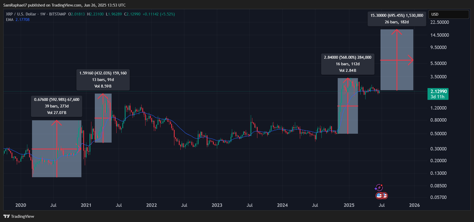Click the 1.20000 price axis label
Screen dimensions: 474x222
(x=439, y=108)
